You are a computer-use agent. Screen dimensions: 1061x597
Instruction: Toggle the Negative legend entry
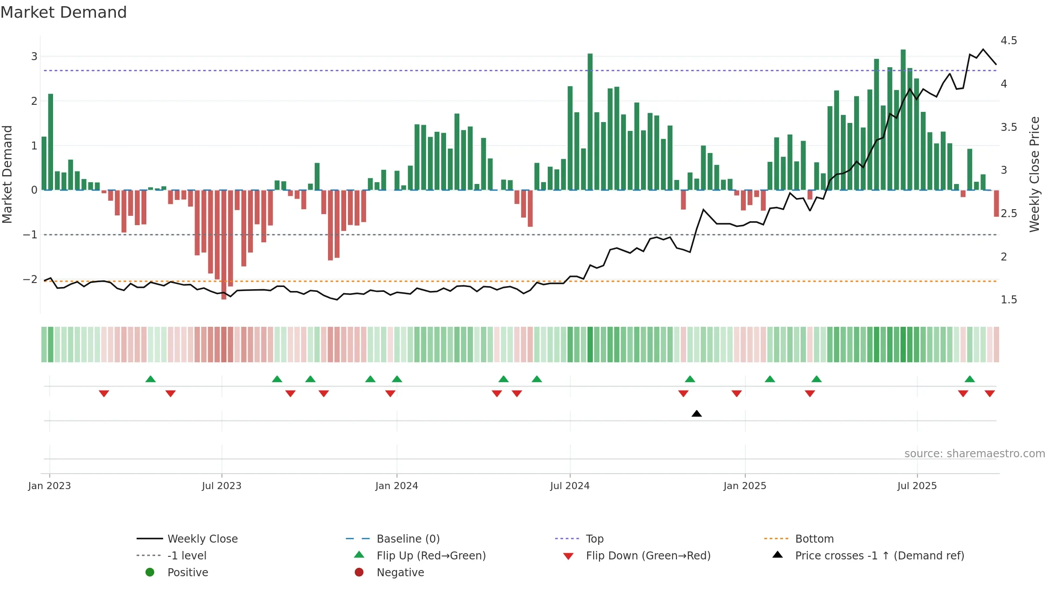[x=389, y=572]
